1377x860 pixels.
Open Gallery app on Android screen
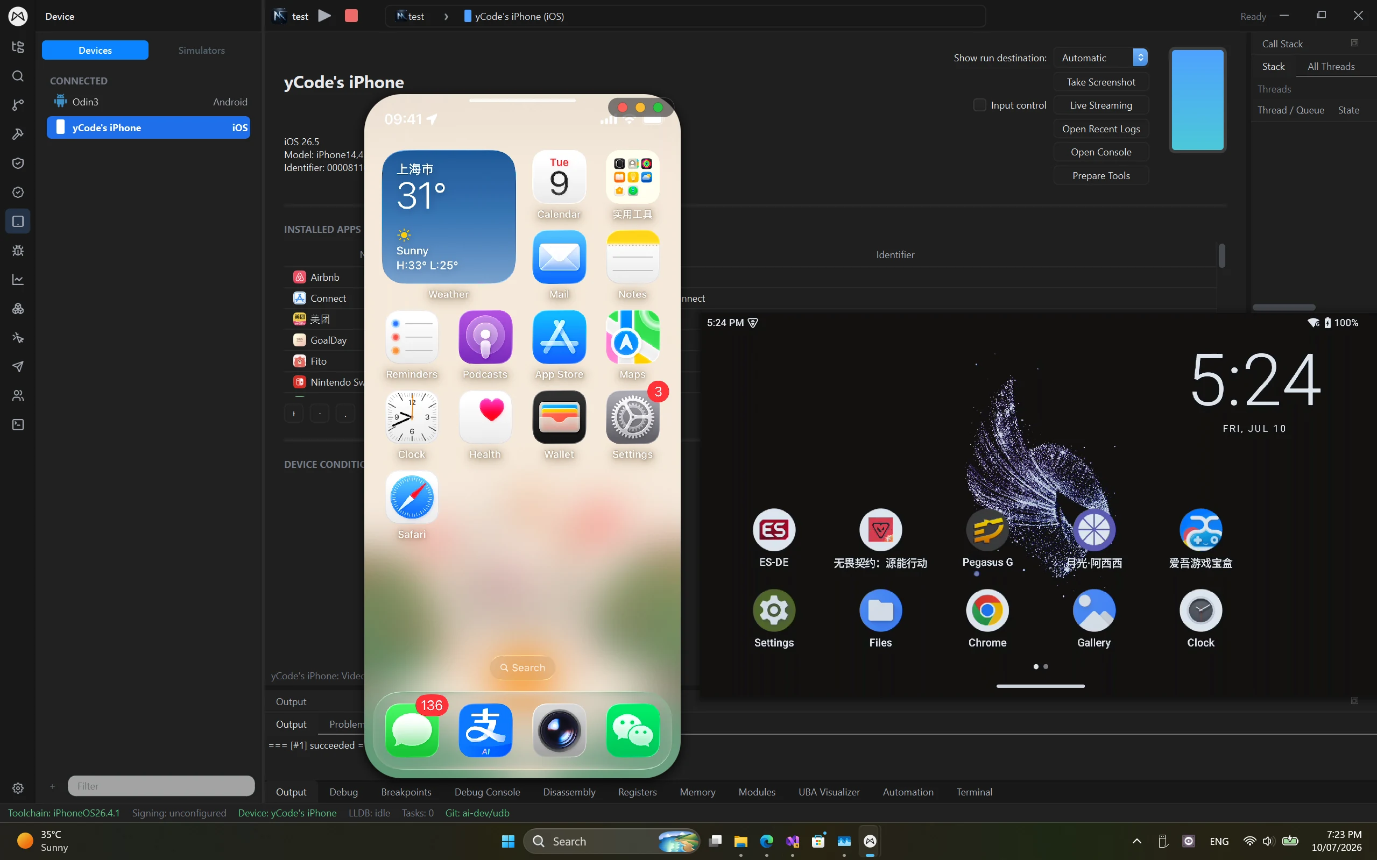(x=1093, y=610)
